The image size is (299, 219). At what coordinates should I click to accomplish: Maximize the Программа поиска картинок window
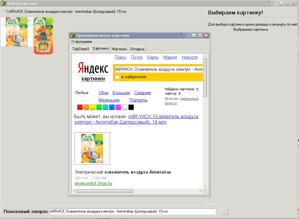pyautogui.click(x=200, y=36)
